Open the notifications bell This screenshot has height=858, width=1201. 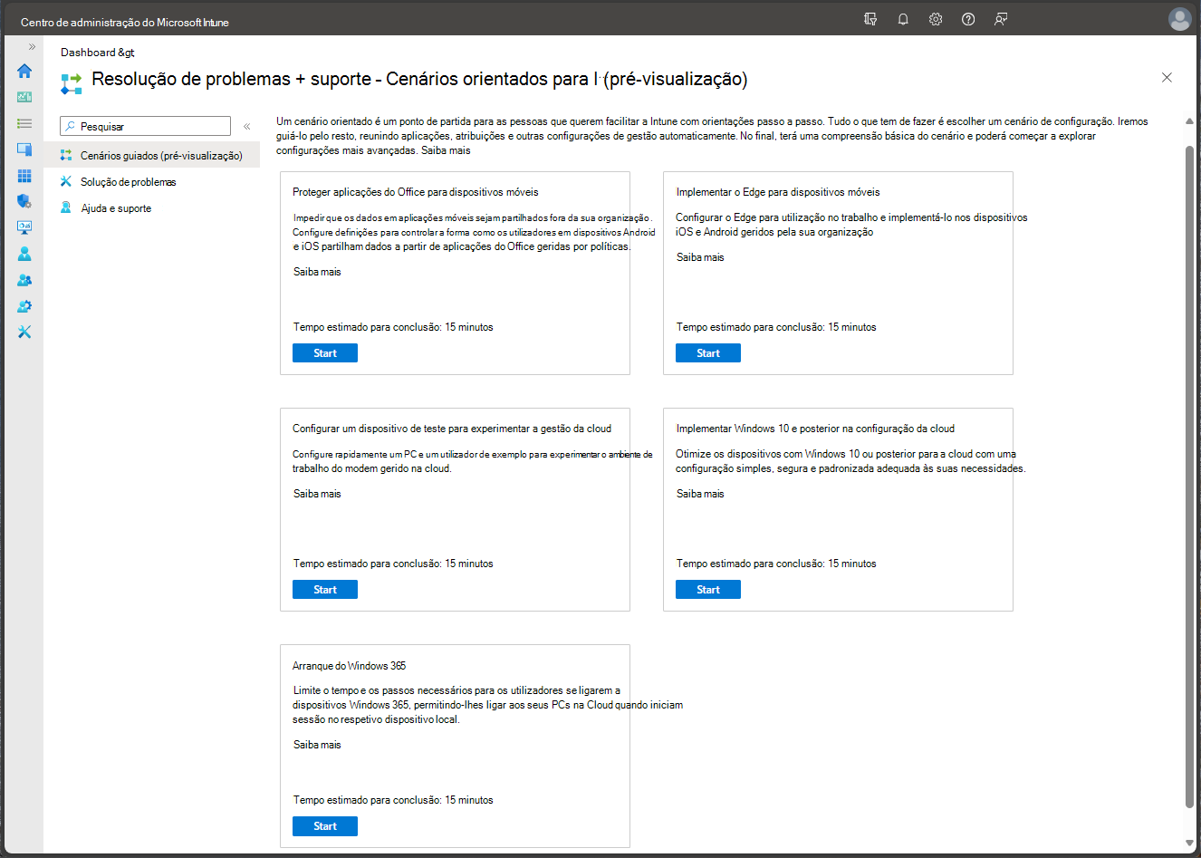[903, 19]
